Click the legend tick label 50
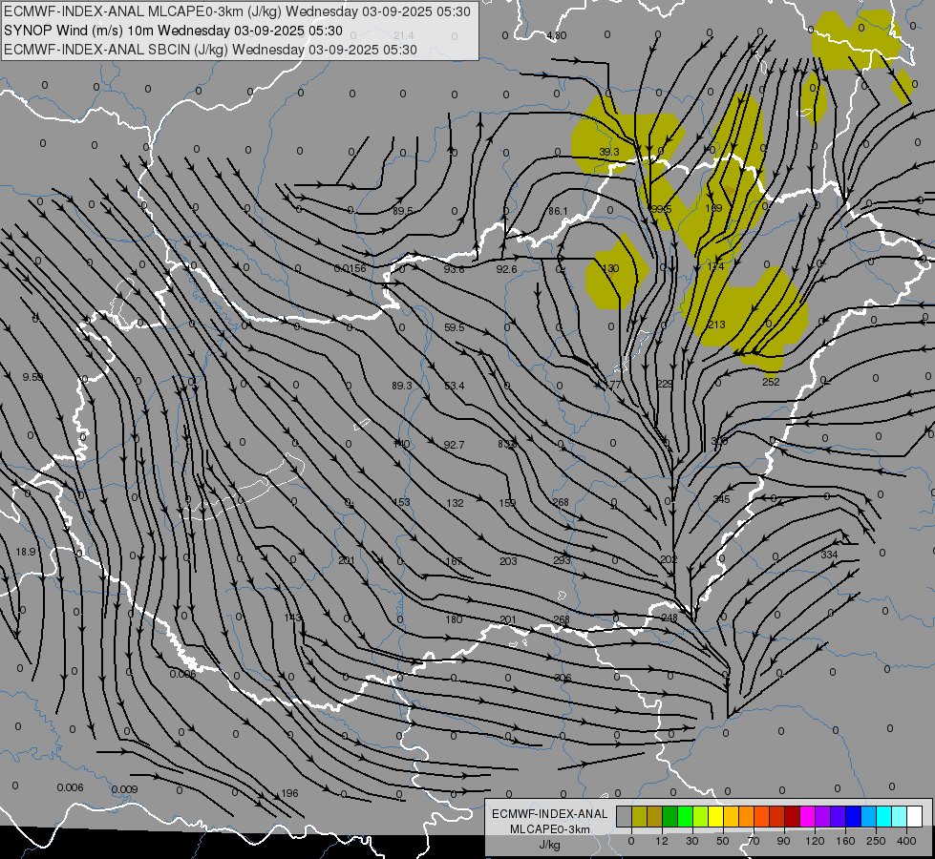Image resolution: width=935 pixels, height=859 pixels. [x=723, y=841]
